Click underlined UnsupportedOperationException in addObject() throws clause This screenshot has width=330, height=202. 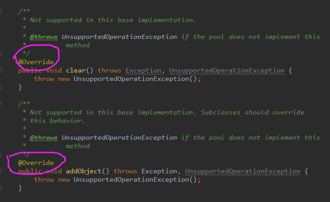(x=243, y=171)
